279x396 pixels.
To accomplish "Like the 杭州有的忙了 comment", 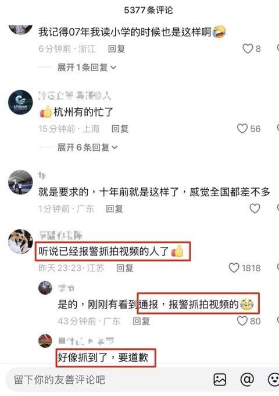I will pyautogui.click(x=242, y=129).
